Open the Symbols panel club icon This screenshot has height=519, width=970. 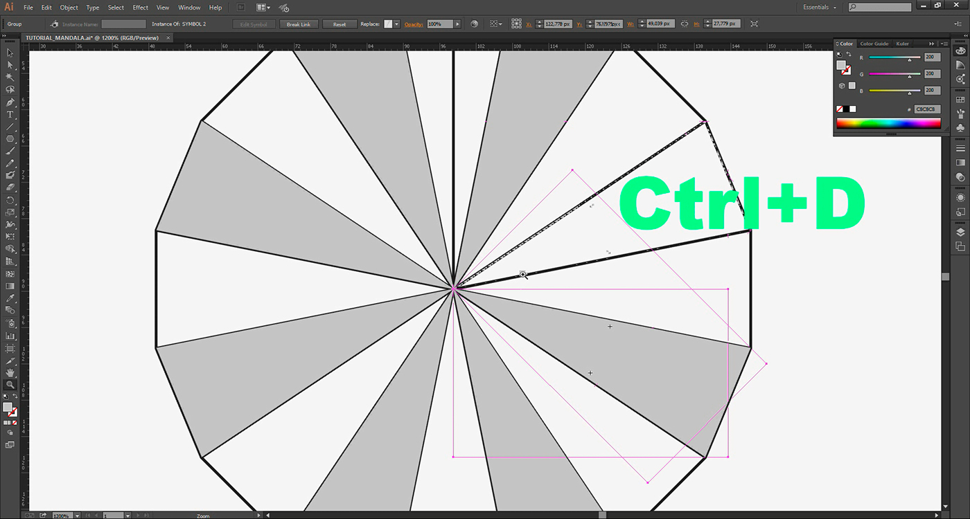tap(960, 128)
